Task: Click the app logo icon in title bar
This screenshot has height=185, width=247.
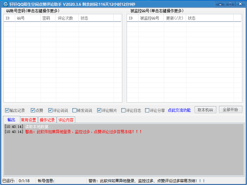Action: click(x=5, y=4)
